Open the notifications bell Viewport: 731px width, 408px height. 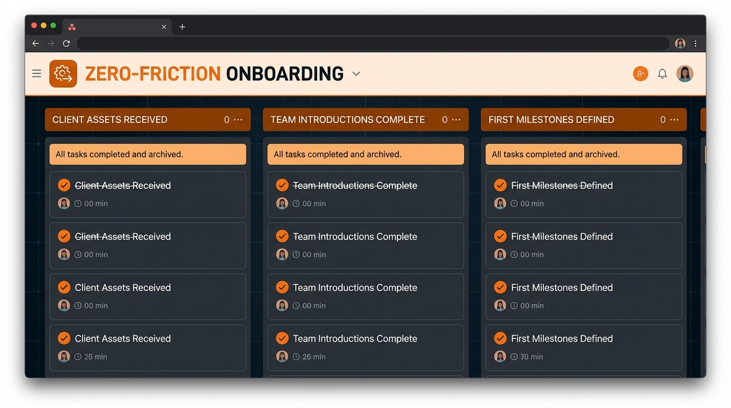(x=662, y=74)
